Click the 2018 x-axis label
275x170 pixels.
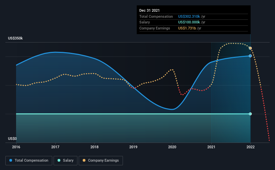pyautogui.click(x=94, y=147)
